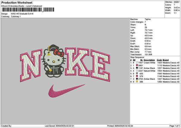This screenshot has height=128, width=181.
Task: Click the 'Stop Sequence:' heading
Action: point(137,57)
